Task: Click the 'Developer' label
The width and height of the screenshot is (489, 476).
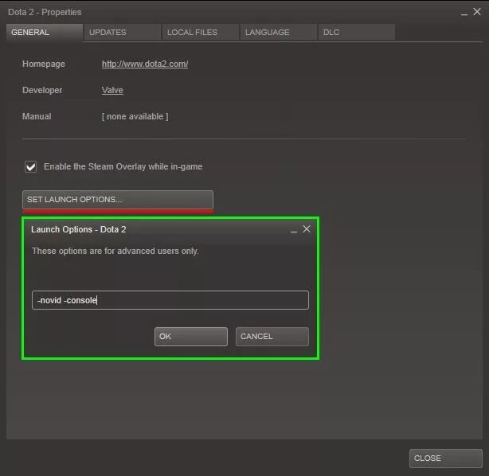Action: point(42,90)
